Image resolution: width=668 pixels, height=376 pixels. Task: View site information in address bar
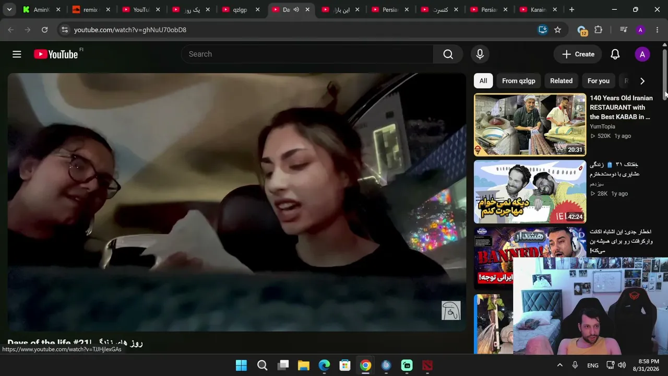coord(64,30)
